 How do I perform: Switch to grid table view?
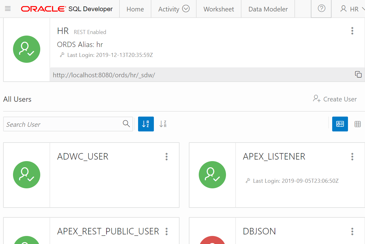point(358,124)
